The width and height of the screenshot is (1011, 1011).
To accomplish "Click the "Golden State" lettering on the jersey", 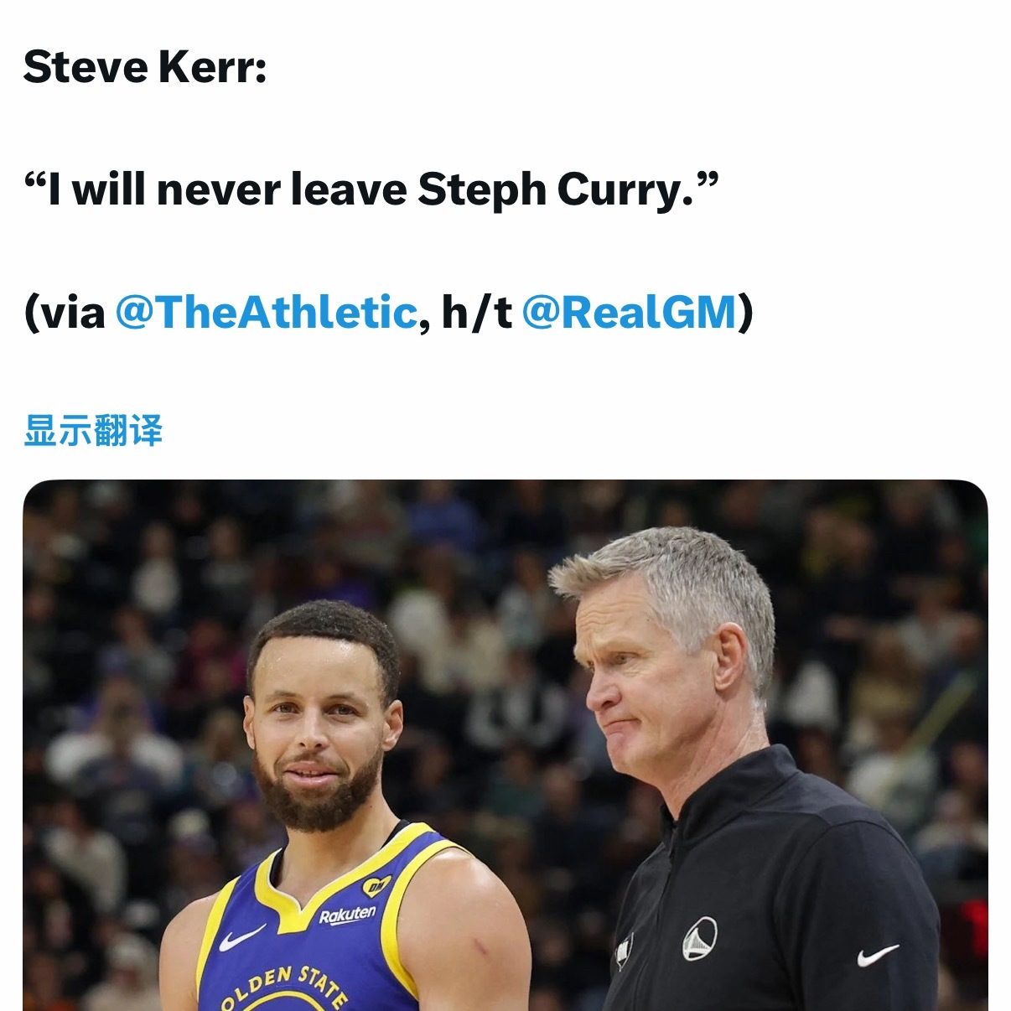I will coord(285,986).
